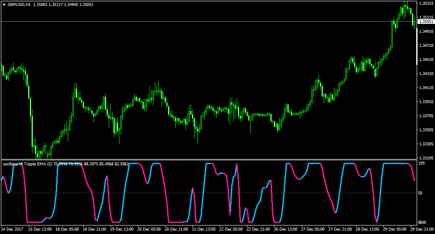Select the 1.33705 price axis label
Image resolution: width=435 pixels, height=234 pixels.
pyautogui.click(x=426, y=116)
